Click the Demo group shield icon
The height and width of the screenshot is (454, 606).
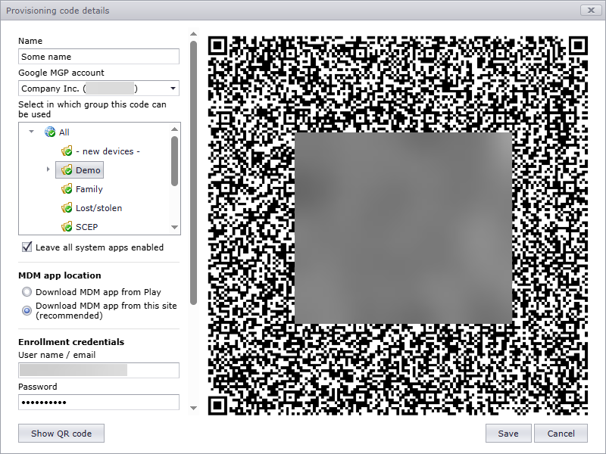point(67,170)
